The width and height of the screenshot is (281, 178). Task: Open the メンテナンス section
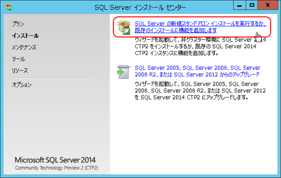coord(24,47)
